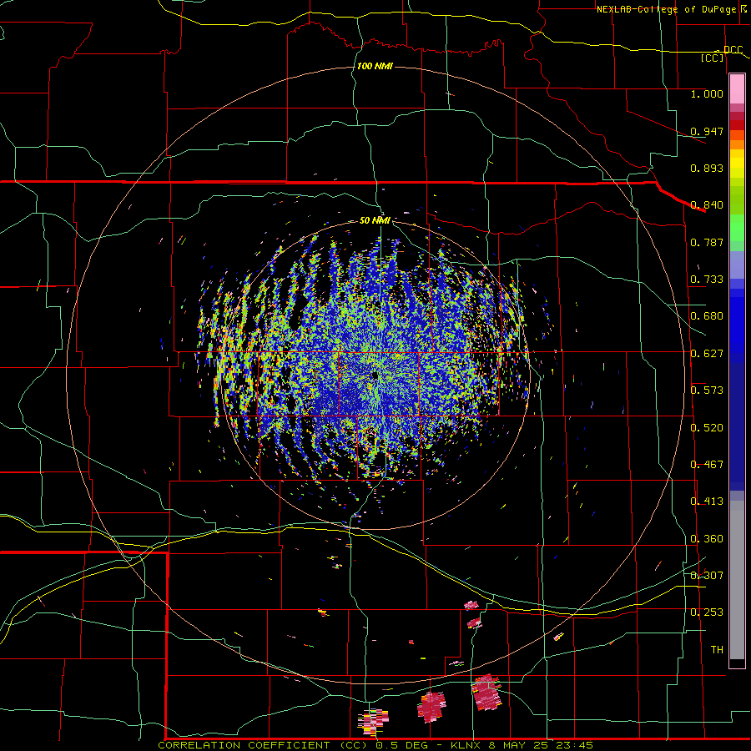Click the 0.573 scale value
The width and height of the screenshot is (751, 751).
pos(707,391)
